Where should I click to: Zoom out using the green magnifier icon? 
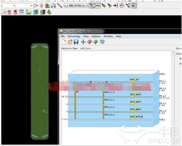(96, 42)
